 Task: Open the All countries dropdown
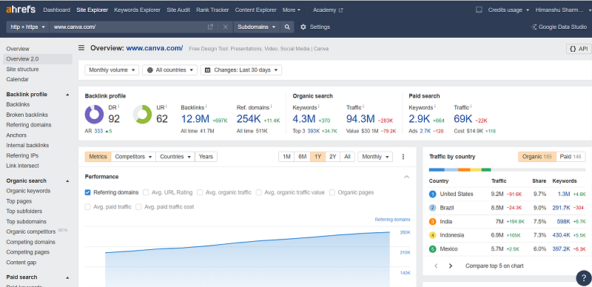point(170,70)
